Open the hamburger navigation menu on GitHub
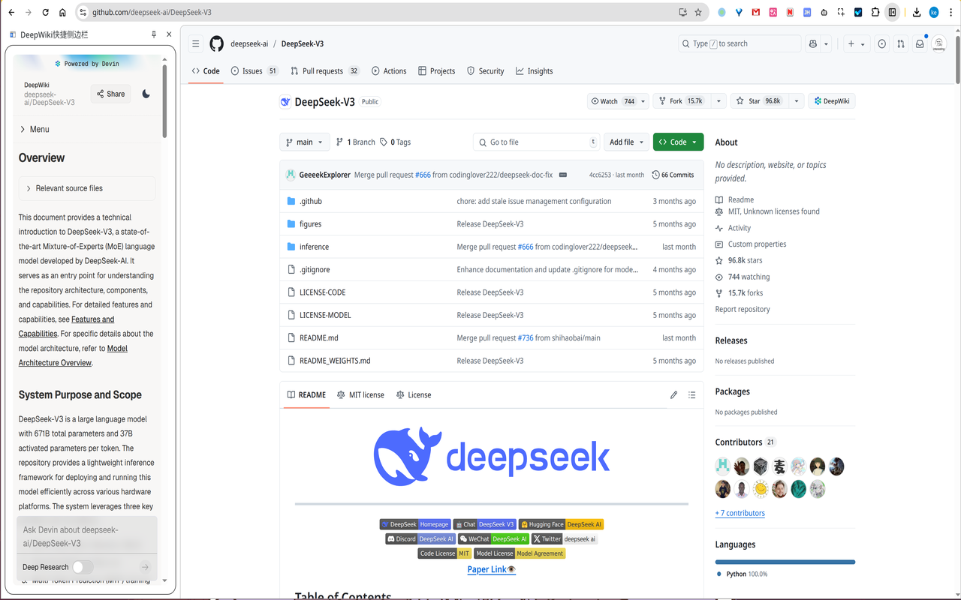 click(x=195, y=43)
